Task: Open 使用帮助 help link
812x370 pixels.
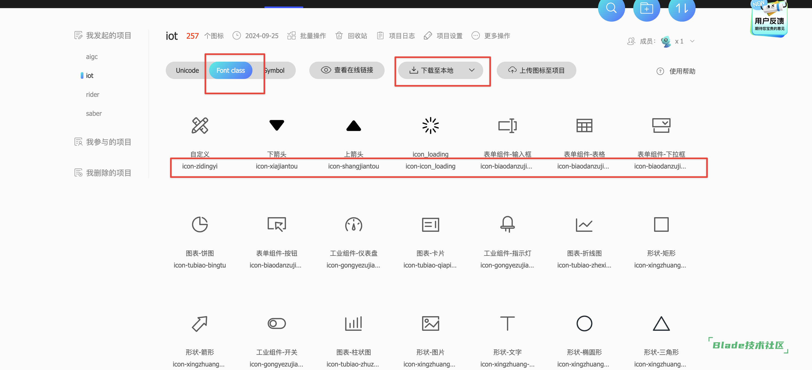Action: (676, 71)
